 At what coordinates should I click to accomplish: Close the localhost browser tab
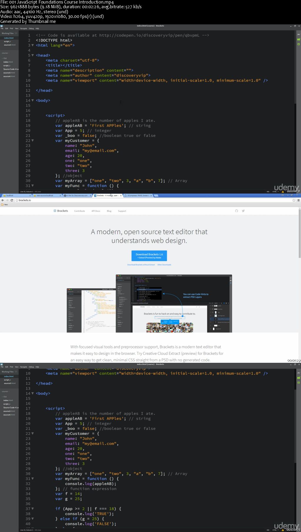coord(30,195)
